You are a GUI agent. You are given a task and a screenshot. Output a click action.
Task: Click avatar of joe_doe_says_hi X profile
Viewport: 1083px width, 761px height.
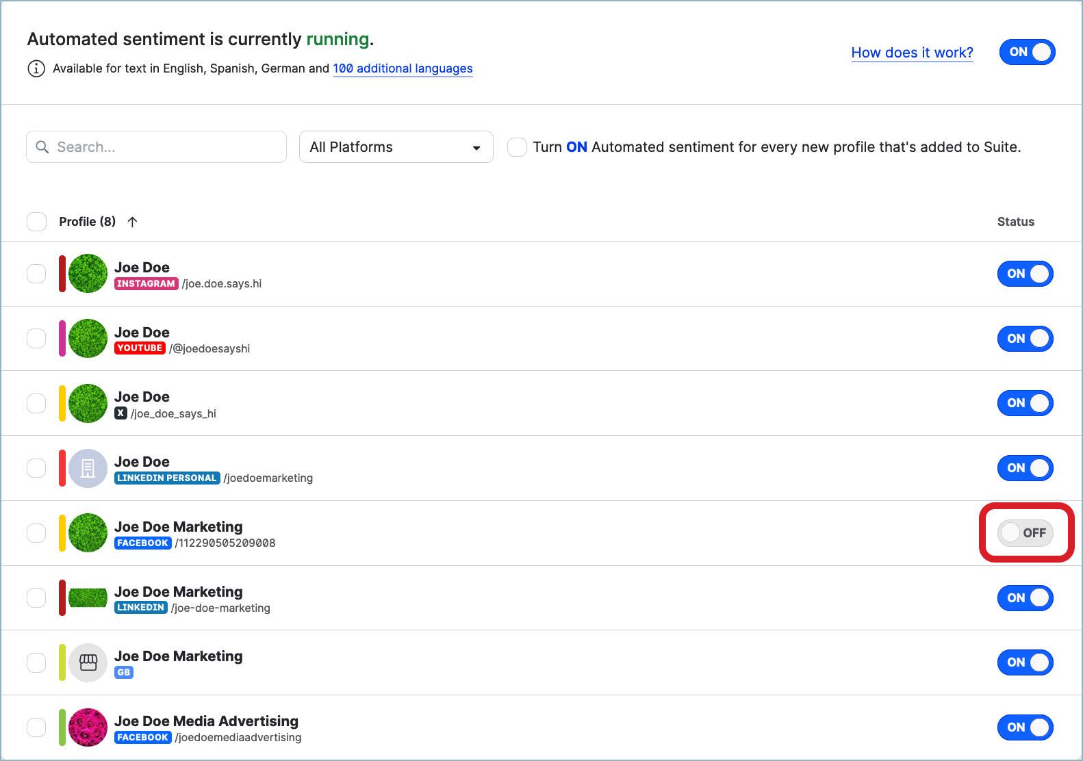point(88,403)
